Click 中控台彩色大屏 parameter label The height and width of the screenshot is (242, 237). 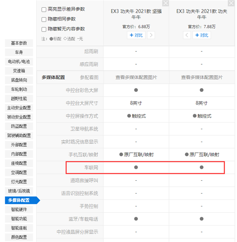pos(82,90)
